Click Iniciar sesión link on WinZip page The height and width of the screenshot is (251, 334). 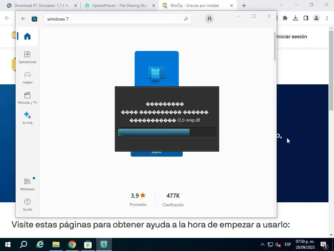(x=292, y=37)
